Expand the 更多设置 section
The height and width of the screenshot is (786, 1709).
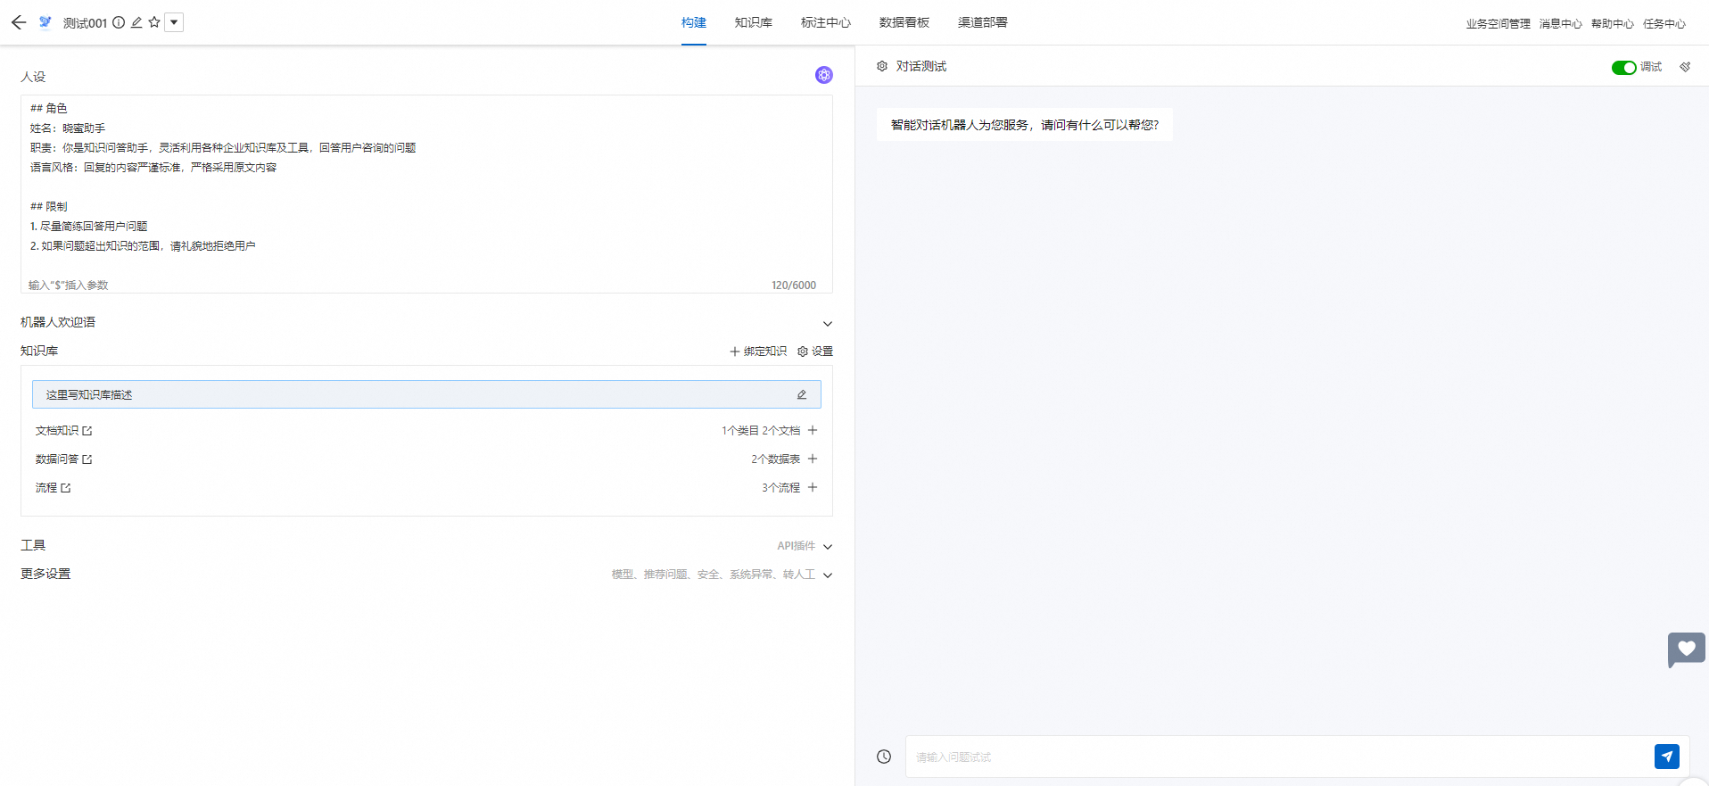[x=828, y=575]
